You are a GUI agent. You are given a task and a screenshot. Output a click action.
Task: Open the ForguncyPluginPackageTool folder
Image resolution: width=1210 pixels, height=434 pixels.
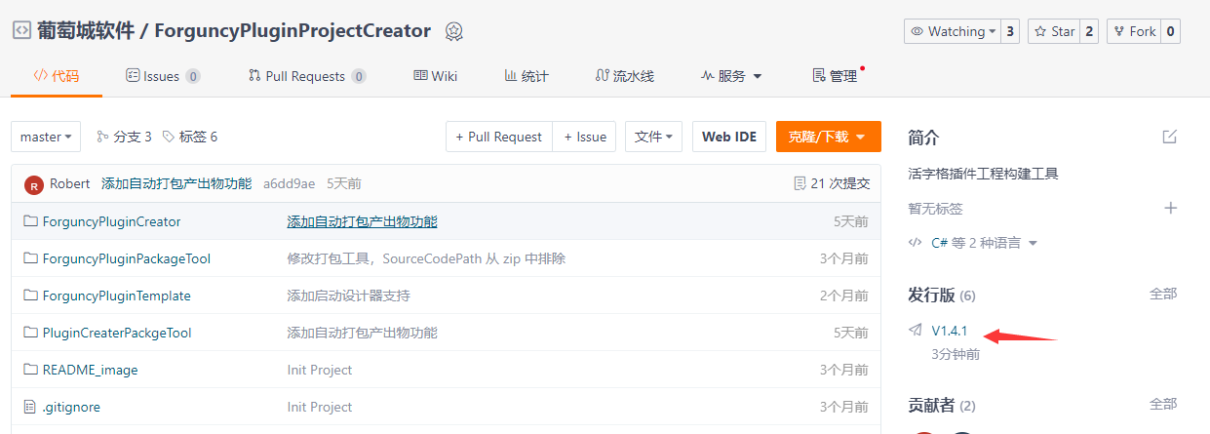pos(127,258)
